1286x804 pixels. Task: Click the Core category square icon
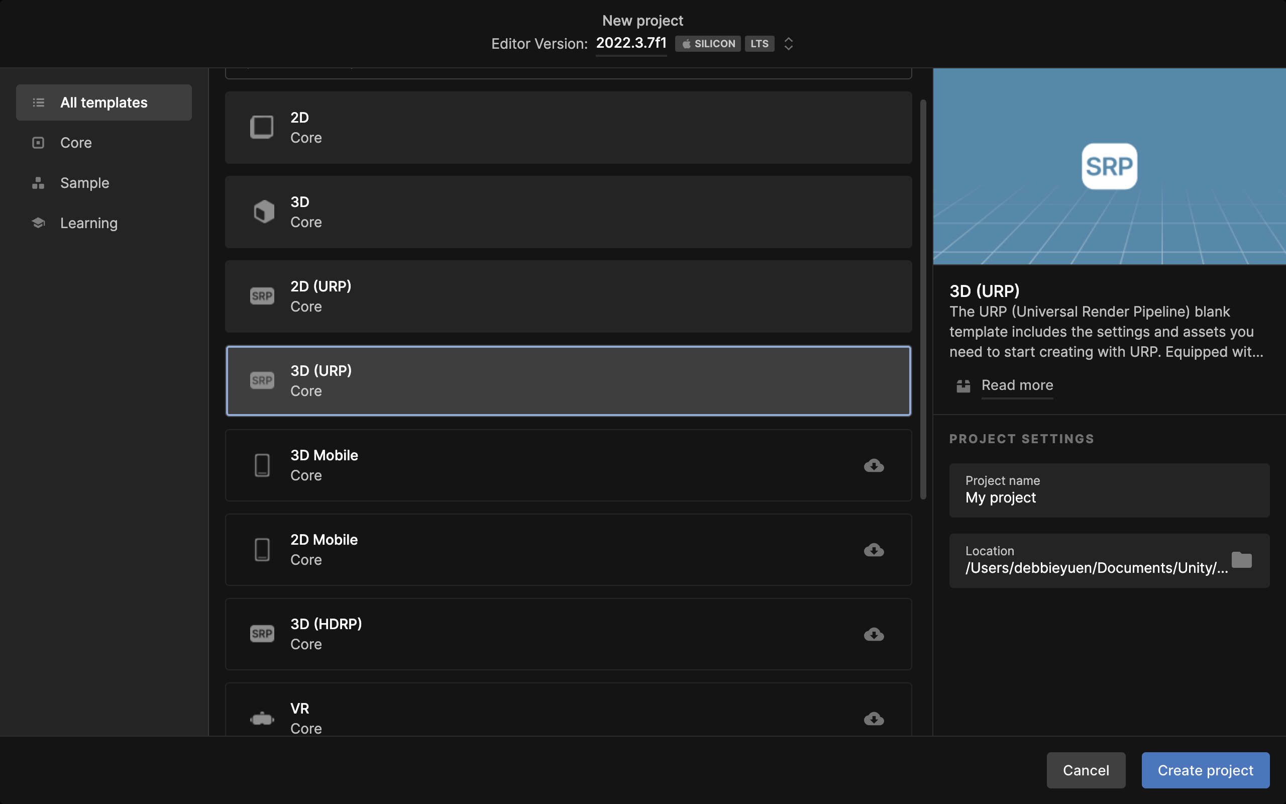pos(38,143)
